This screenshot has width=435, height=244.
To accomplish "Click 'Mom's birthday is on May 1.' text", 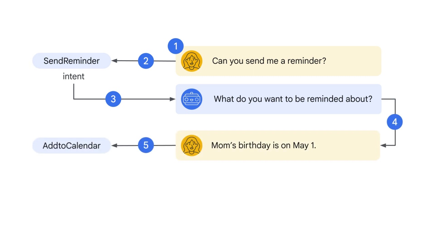I will point(264,145).
